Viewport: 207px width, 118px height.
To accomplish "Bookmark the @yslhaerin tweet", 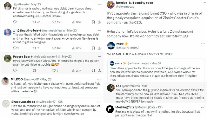I will tap(93, 22).
